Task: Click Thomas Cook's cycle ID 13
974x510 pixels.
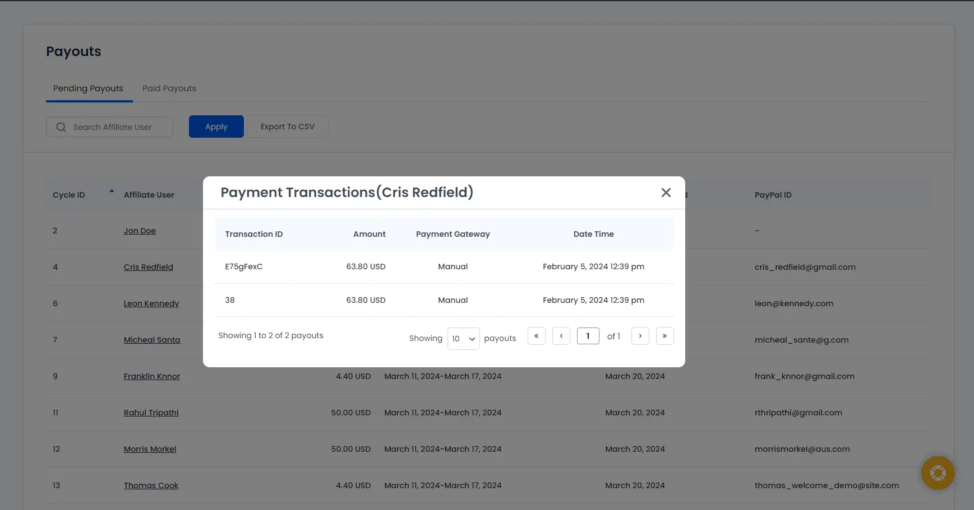Action: click(56, 485)
